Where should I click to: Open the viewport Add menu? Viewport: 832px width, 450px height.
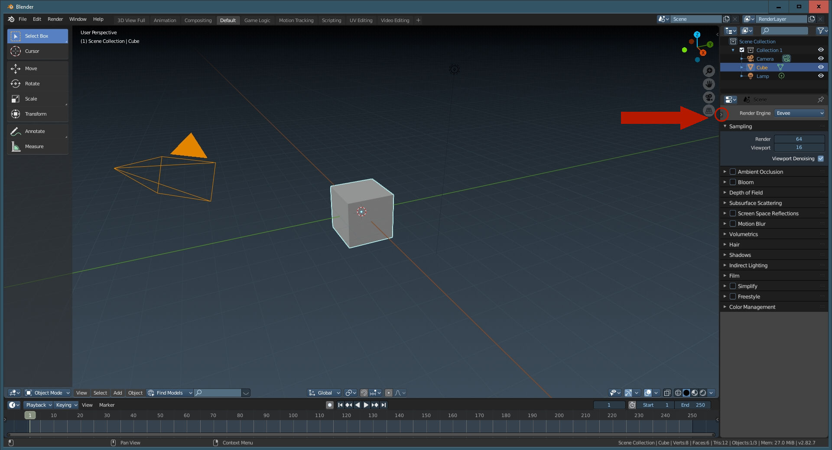pyautogui.click(x=117, y=393)
